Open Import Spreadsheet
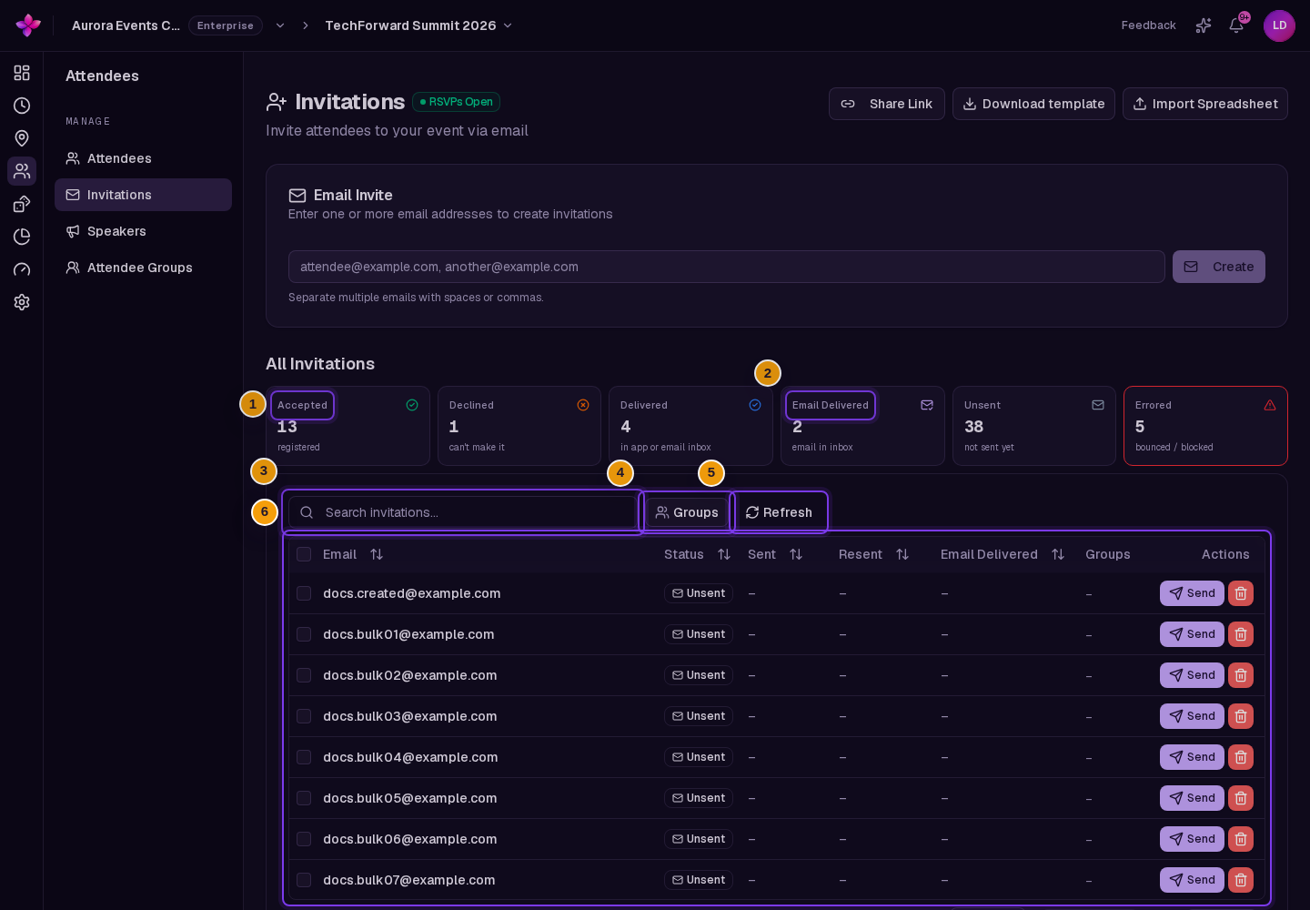The width and height of the screenshot is (1310, 910). point(1205,104)
